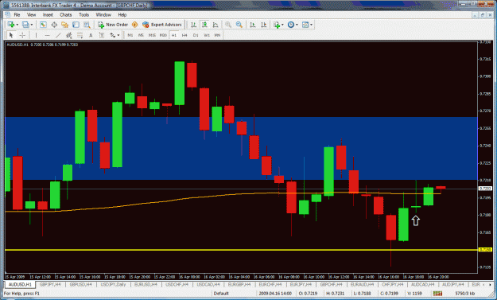Click the '5750/3 kb' traffic status entry
Image resolution: width=497 pixels, height=300 pixels.
pos(464,294)
